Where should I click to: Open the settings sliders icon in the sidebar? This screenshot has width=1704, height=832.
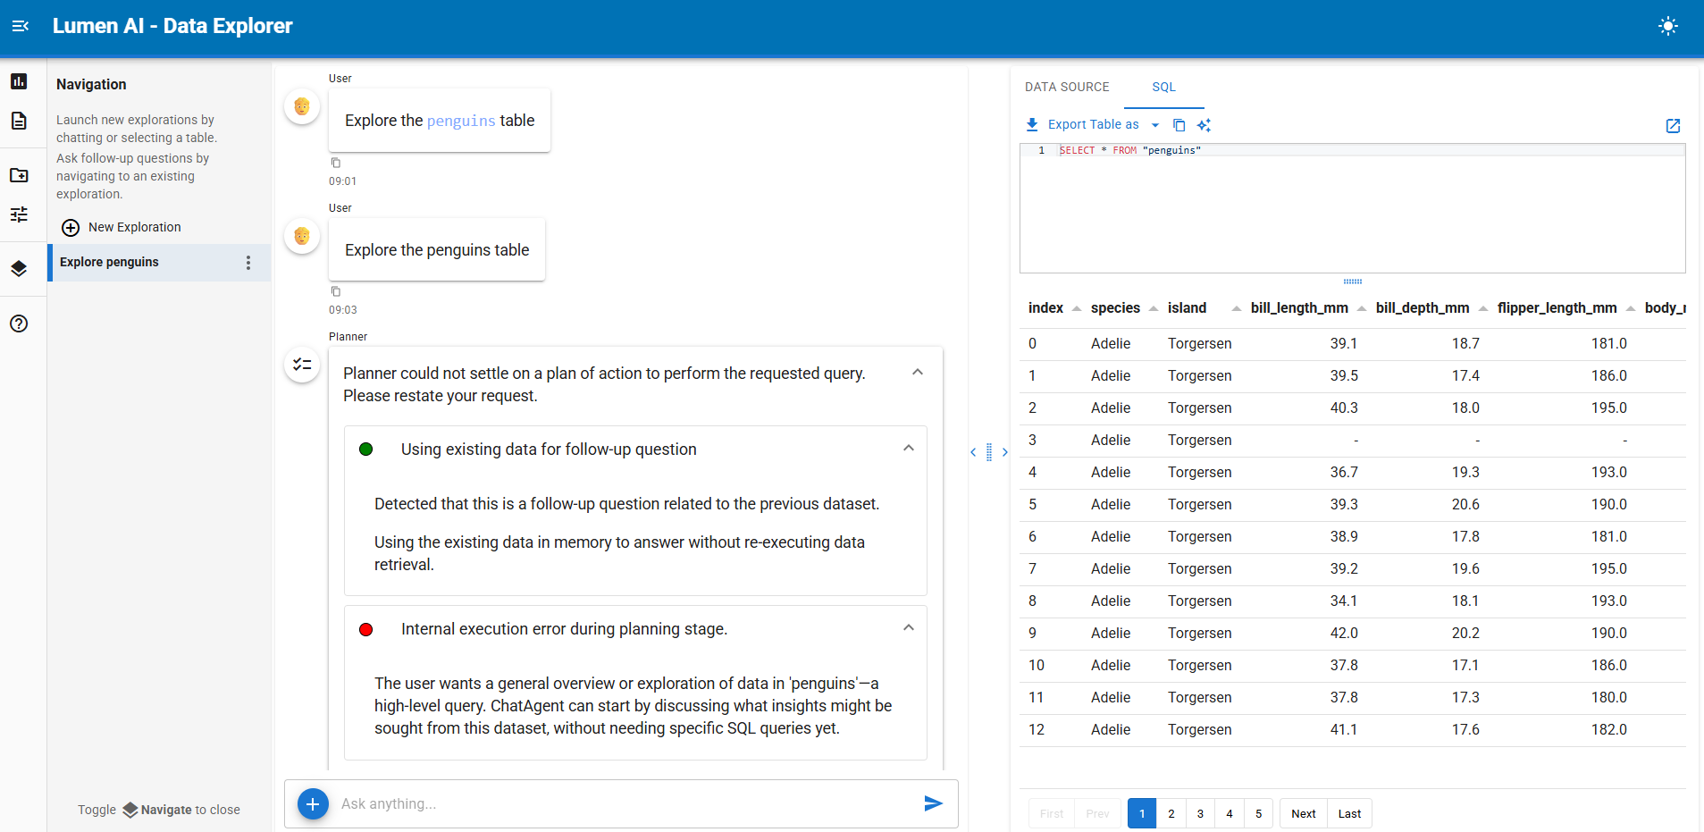point(19,214)
